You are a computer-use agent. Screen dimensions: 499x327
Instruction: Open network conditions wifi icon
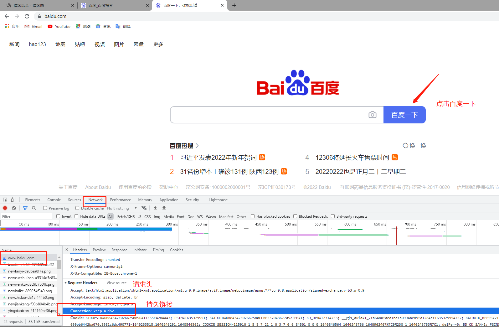pos(144,208)
